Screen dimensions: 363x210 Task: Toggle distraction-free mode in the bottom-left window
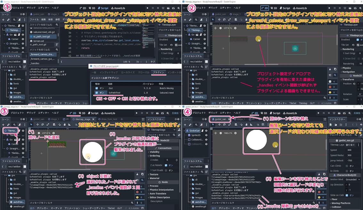(143, 119)
